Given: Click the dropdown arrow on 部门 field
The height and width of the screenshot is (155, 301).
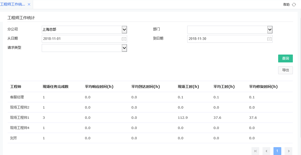Looking at the screenshot, I should 269,29.
